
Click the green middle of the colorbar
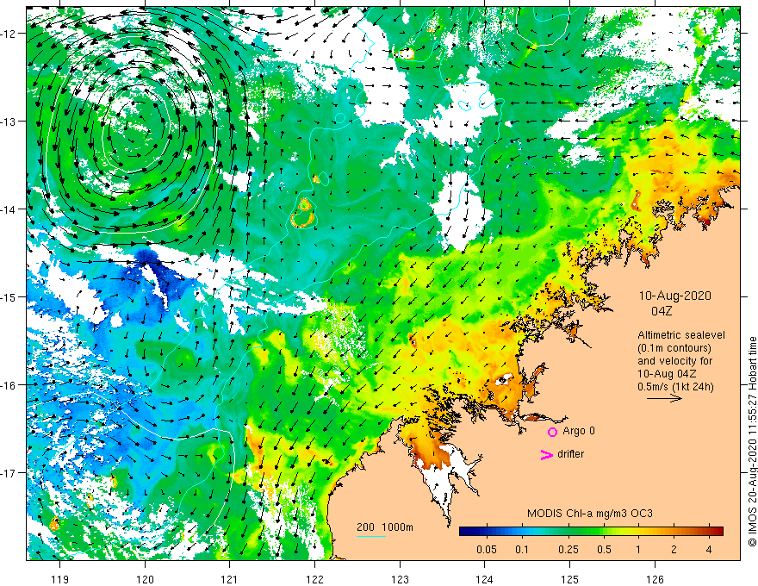(x=586, y=532)
